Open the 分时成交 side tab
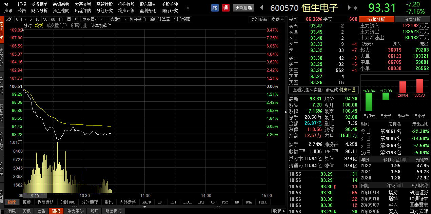The width and height of the screenshot is (431, 214). coord(2,141)
